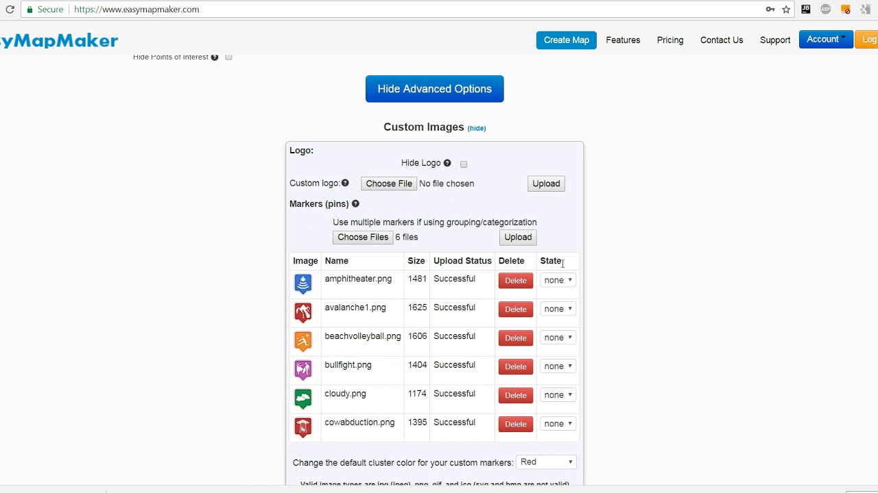Click 'No file chosen' text
Screen dimensions: 878x493
pyautogui.click(x=447, y=184)
